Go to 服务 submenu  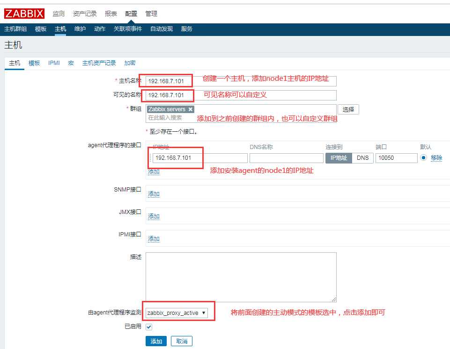[x=186, y=29]
